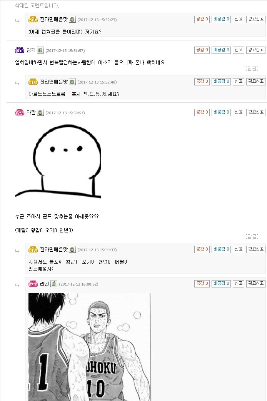Image resolution: width=267 pixels, height=401 pixels.
Task: Open the username 림팩
Action: [x=31, y=50]
